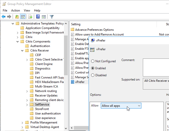This screenshot has height=131, width=169.
Task: Select the User authentication tree item
Action: point(48,113)
